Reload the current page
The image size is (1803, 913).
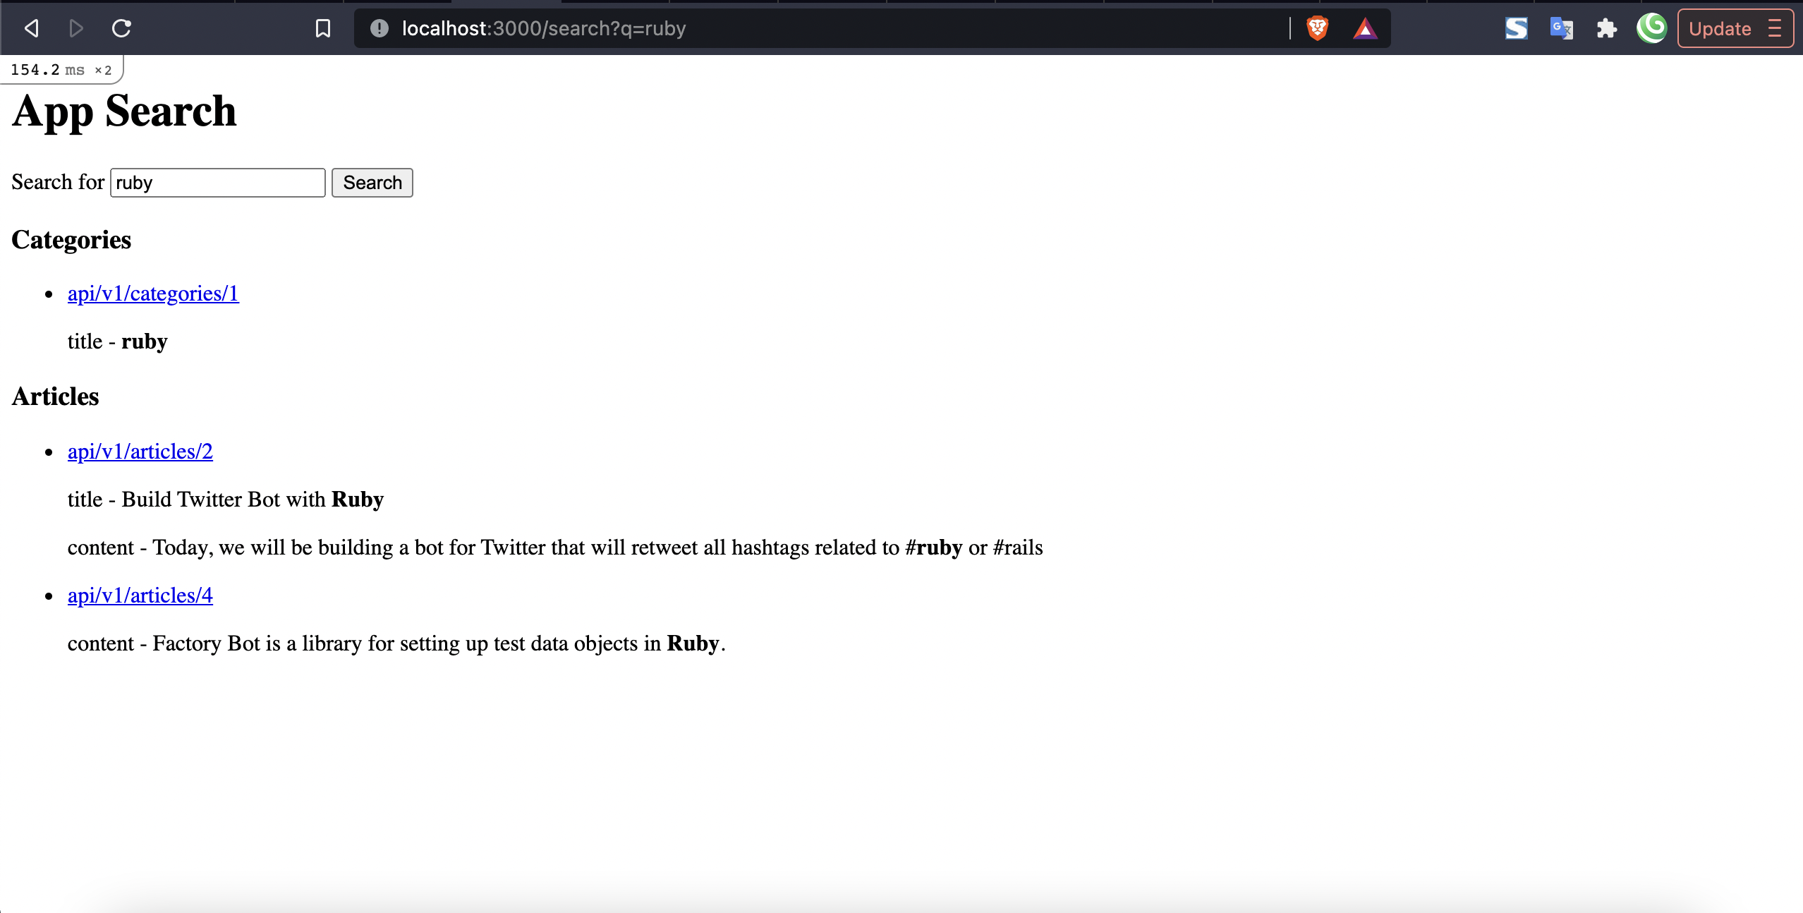[x=121, y=28]
